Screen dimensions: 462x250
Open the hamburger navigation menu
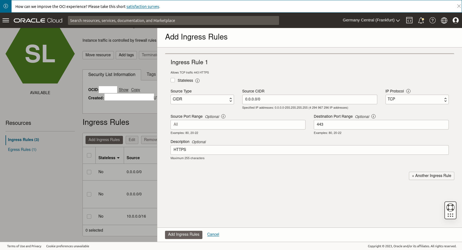tap(6, 20)
